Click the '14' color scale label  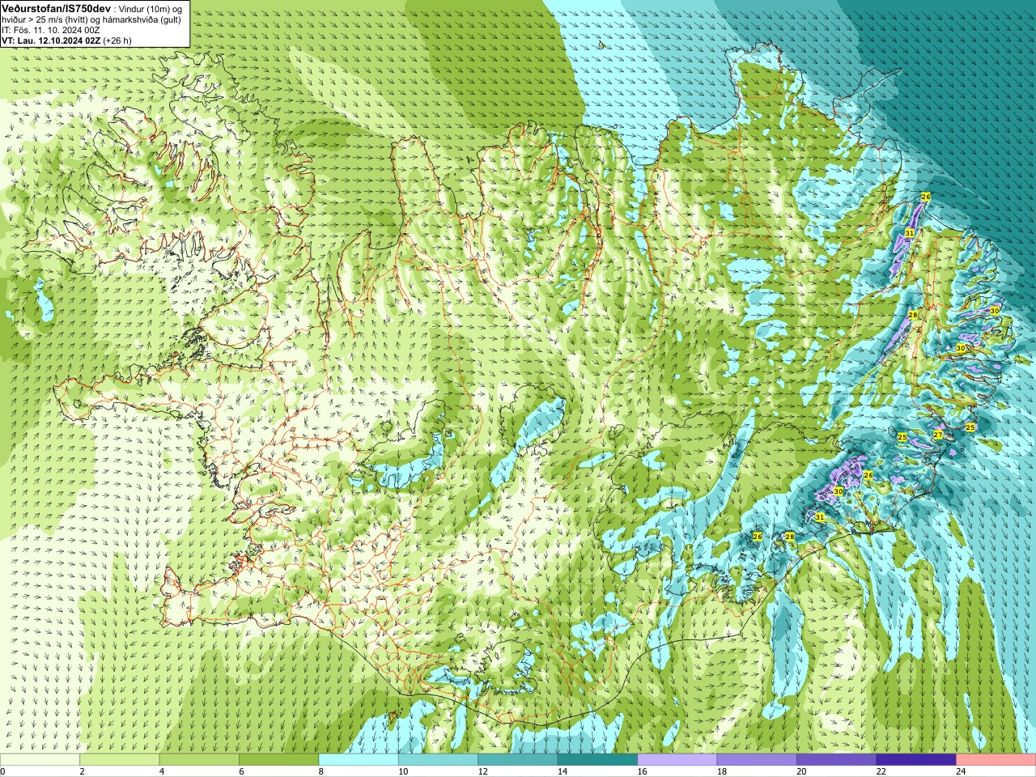563,771
